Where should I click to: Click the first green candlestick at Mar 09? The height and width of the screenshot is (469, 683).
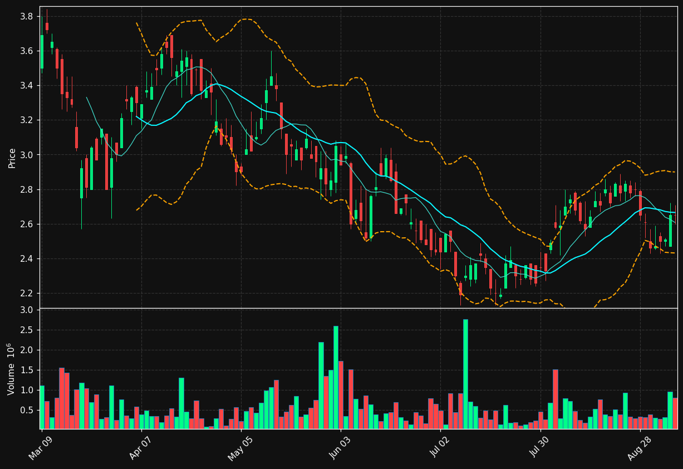coord(42,52)
